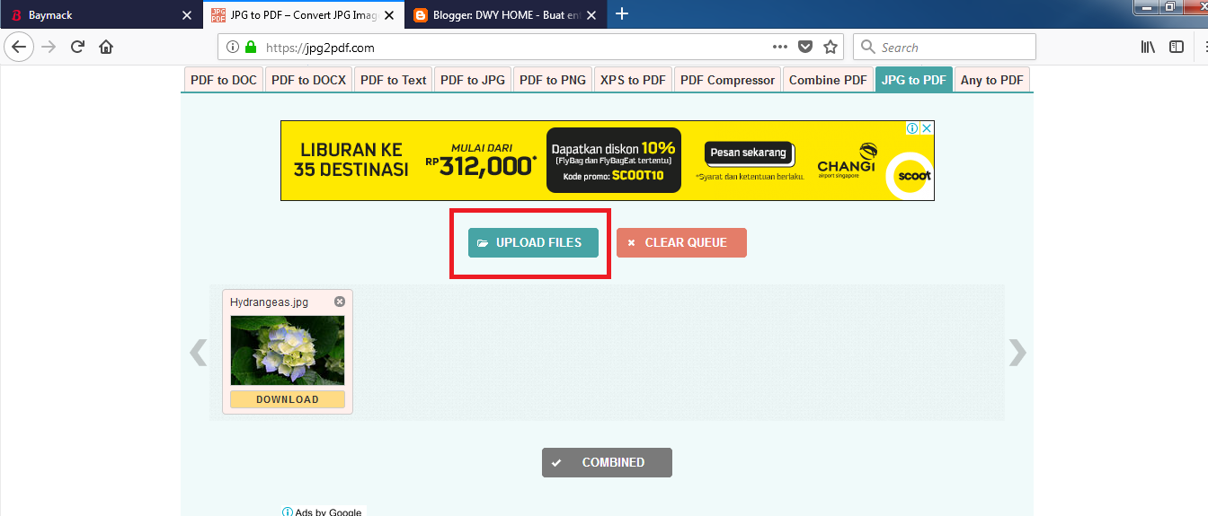
Task: Switch to the Blogger DWY HOME tab
Action: pos(507,14)
